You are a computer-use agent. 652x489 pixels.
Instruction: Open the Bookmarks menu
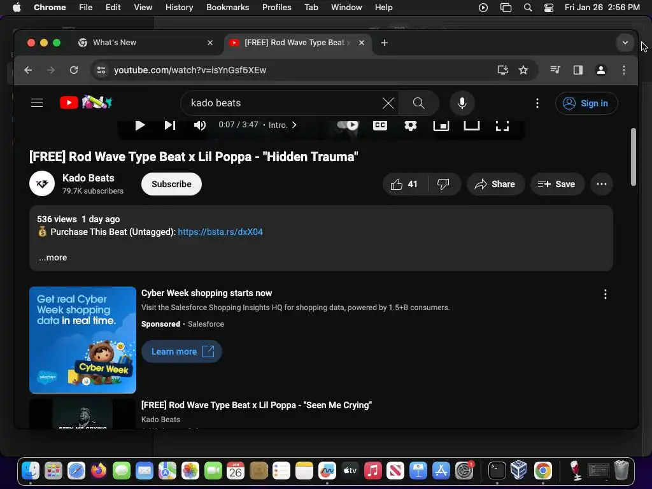point(227,7)
